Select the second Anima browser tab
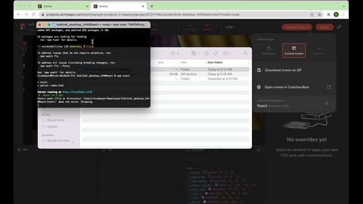 click(x=119, y=6)
